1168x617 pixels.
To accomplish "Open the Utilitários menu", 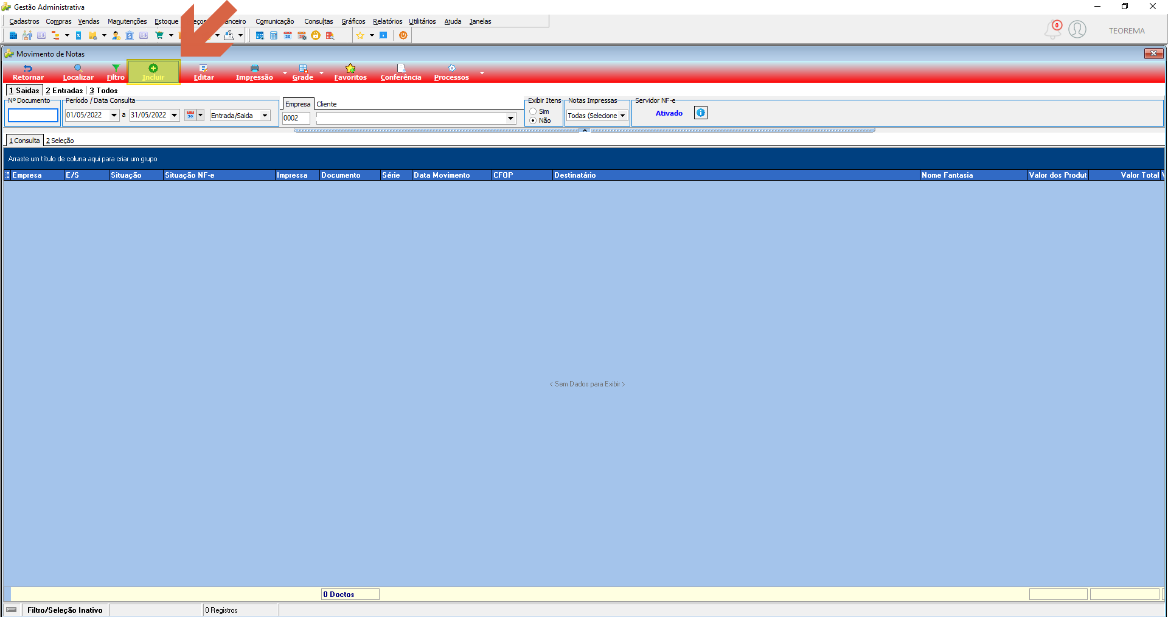I will tap(422, 21).
